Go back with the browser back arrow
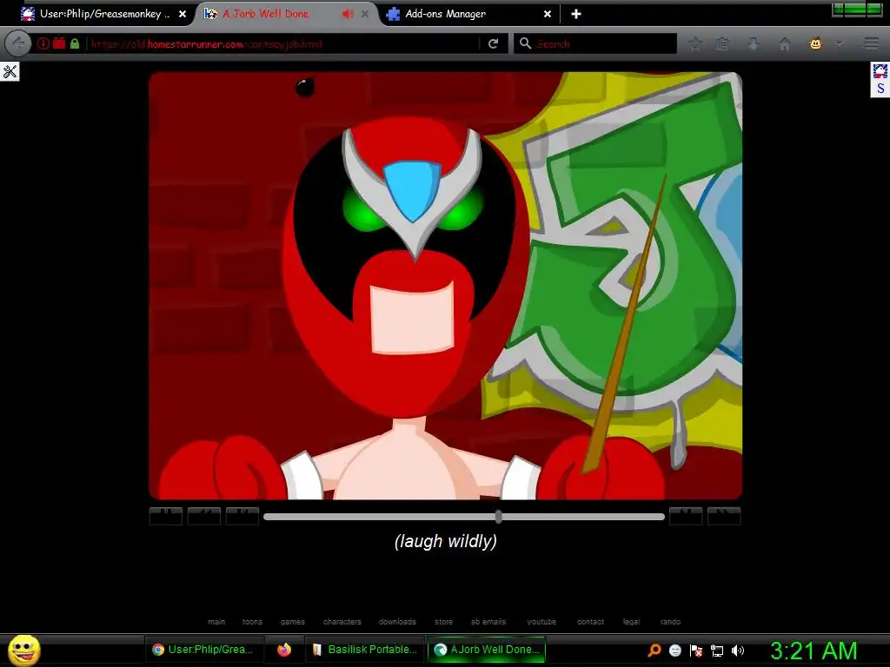 [x=18, y=43]
